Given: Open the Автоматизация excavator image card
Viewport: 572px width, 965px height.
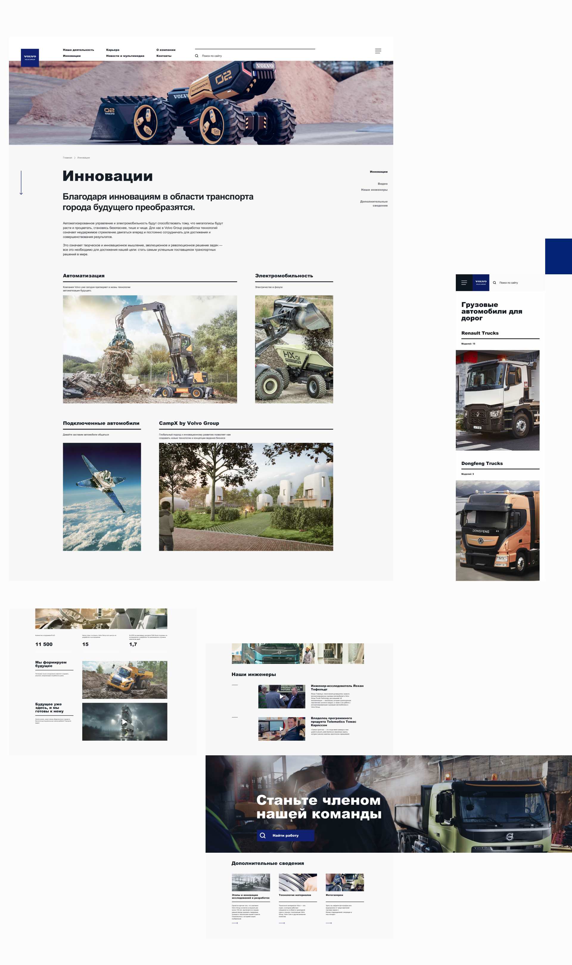Looking at the screenshot, I should [x=150, y=349].
